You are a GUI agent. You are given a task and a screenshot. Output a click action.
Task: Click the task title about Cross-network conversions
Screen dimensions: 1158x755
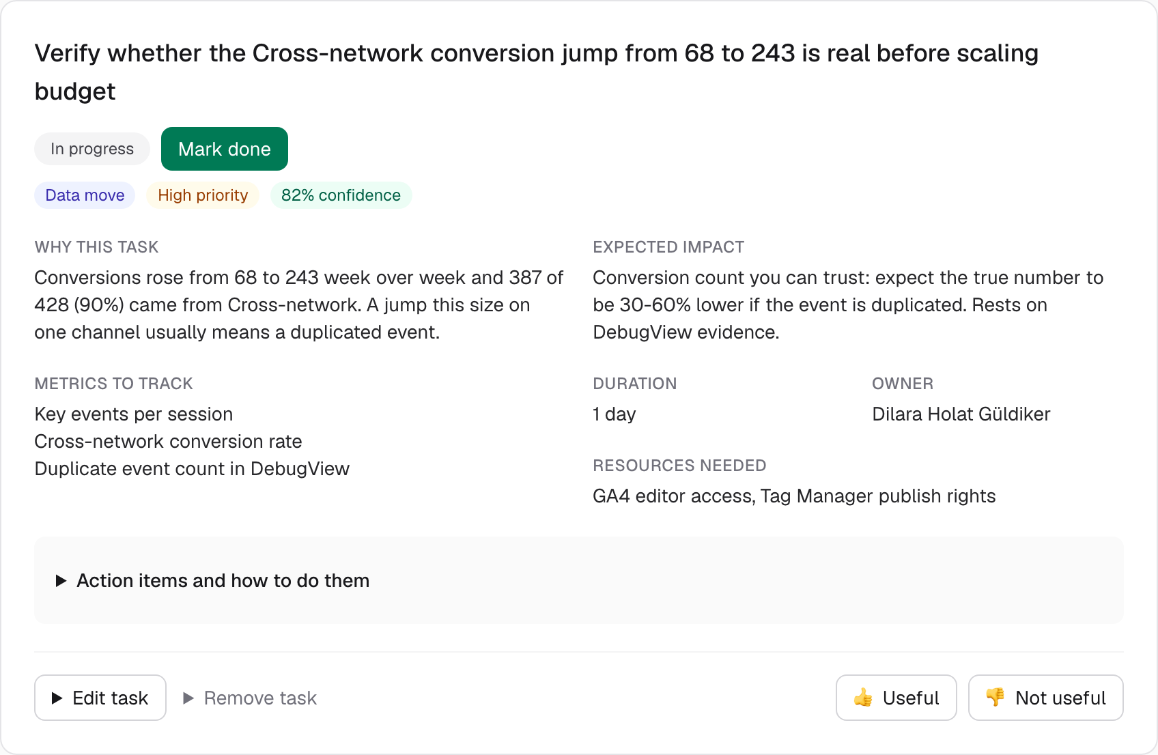click(x=536, y=72)
